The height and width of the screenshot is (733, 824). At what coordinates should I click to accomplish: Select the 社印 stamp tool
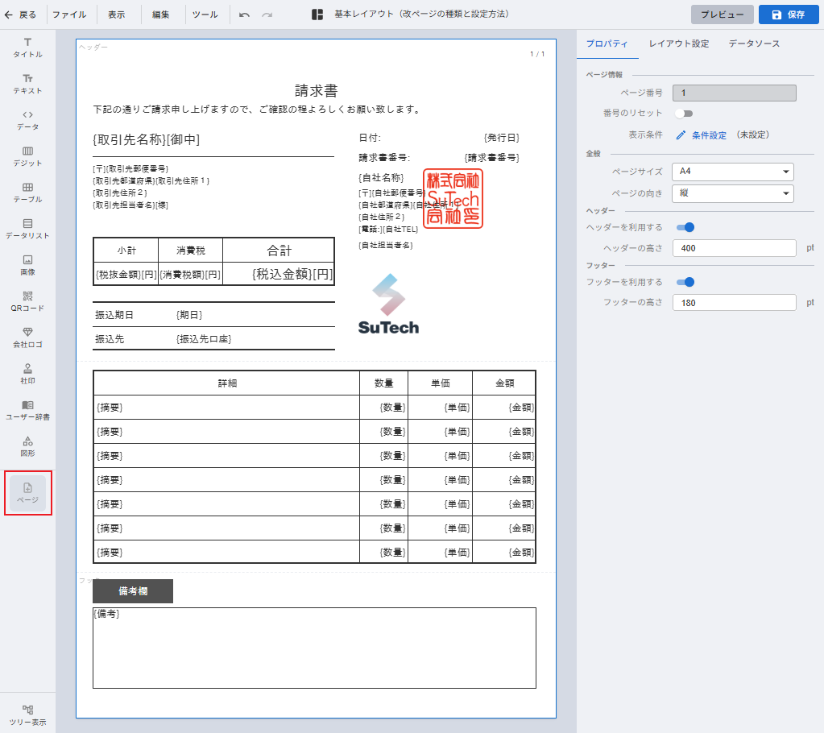27,373
